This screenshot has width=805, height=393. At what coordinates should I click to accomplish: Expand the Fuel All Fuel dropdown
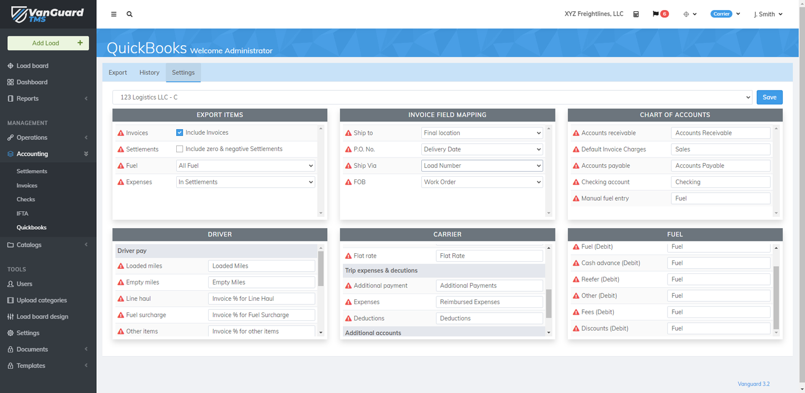click(x=245, y=166)
